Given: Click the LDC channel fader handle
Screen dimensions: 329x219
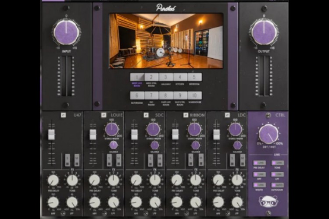Looking at the screenshot, I should [216, 134].
